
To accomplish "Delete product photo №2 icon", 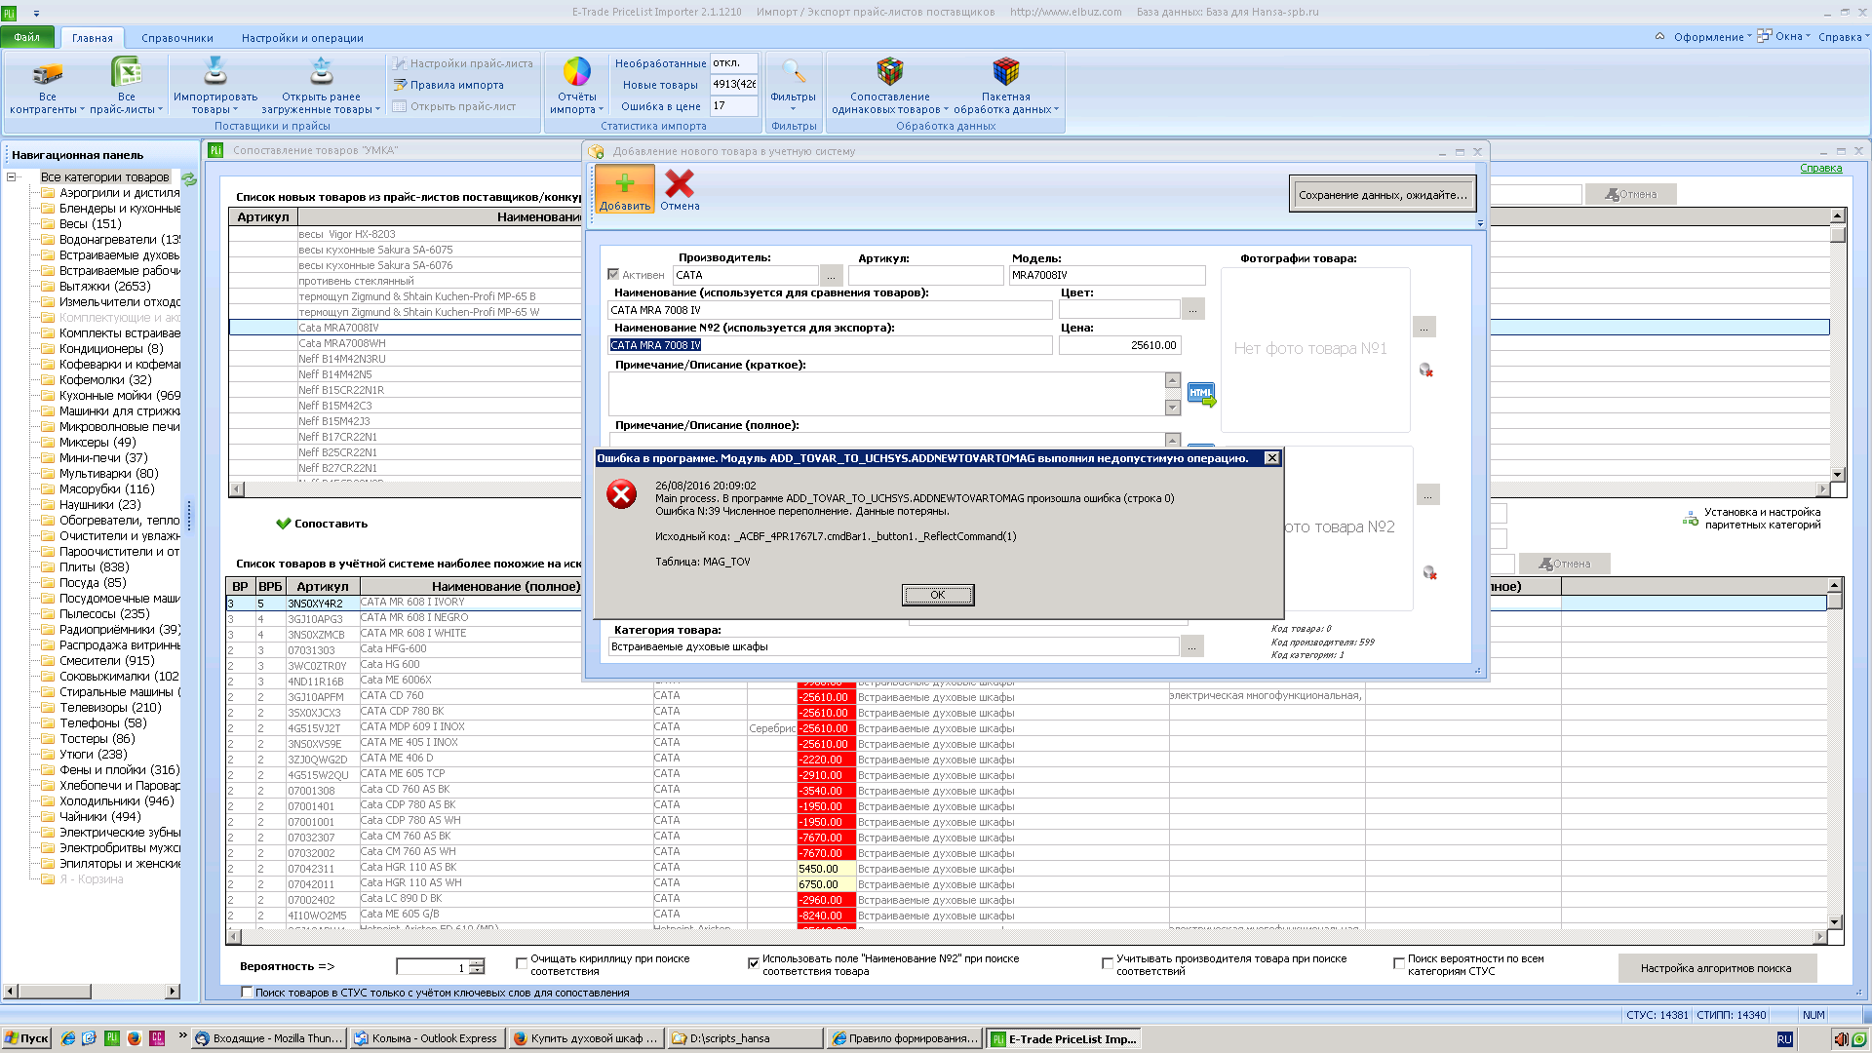I will tap(1429, 573).
